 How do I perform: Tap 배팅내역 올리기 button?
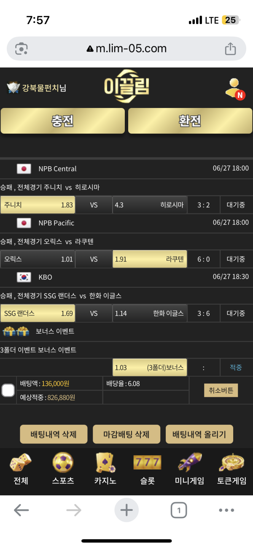(x=199, y=434)
